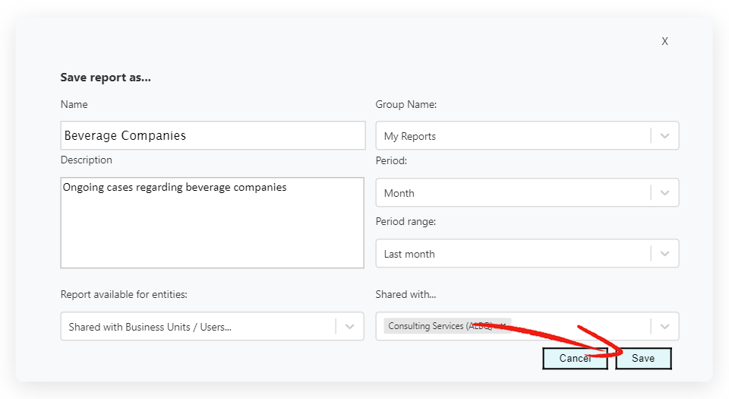Click the Name field containing Beverage Companies
Viewport: 729px width, 399px height.
(213, 136)
